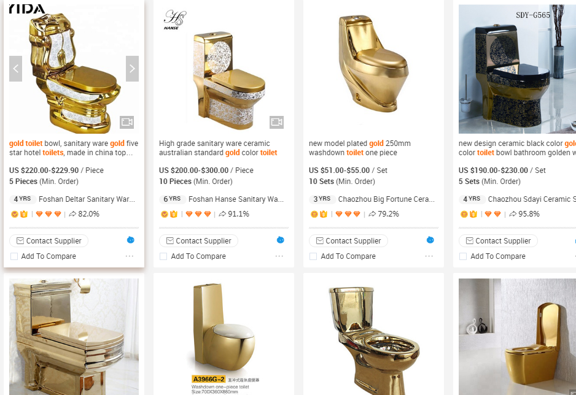
Task: Open the SDY-G565 black gold toilet image
Action: [517, 69]
